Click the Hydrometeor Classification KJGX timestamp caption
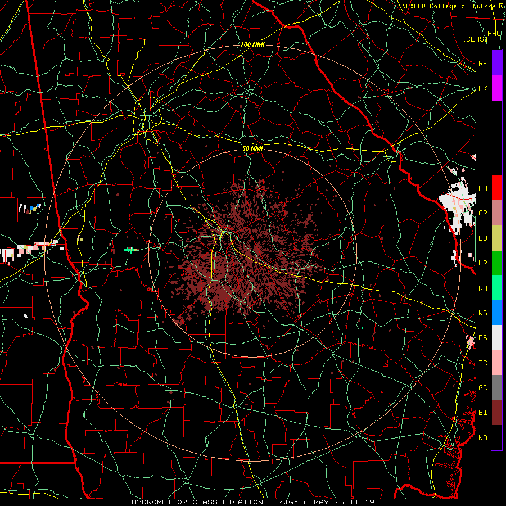The height and width of the screenshot is (506, 506). [x=253, y=502]
